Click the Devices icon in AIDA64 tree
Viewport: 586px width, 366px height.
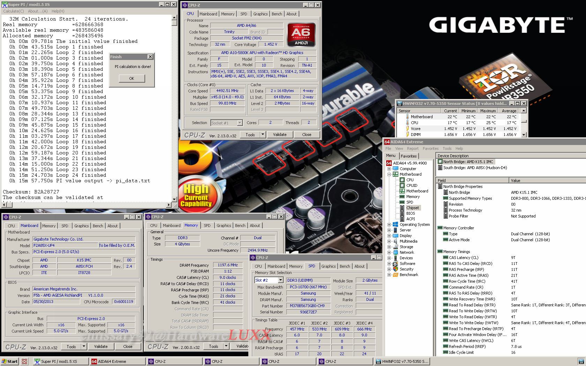click(x=395, y=258)
